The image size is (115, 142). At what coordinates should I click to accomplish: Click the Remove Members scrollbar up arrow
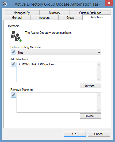click(98, 95)
